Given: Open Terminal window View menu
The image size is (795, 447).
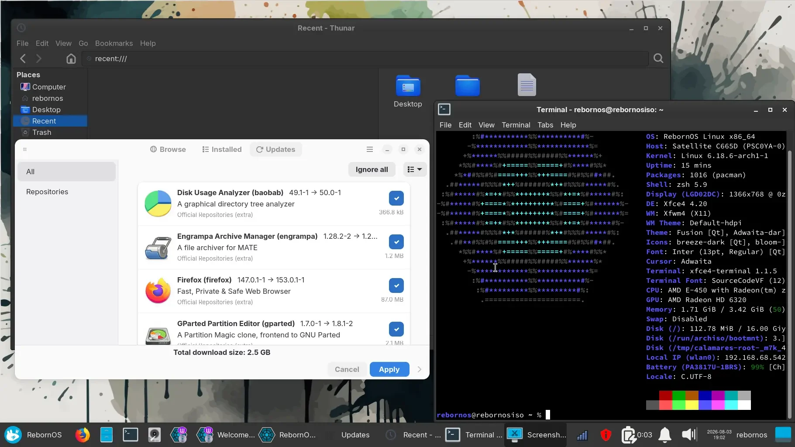Looking at the screenshot, I should point(486,125).
